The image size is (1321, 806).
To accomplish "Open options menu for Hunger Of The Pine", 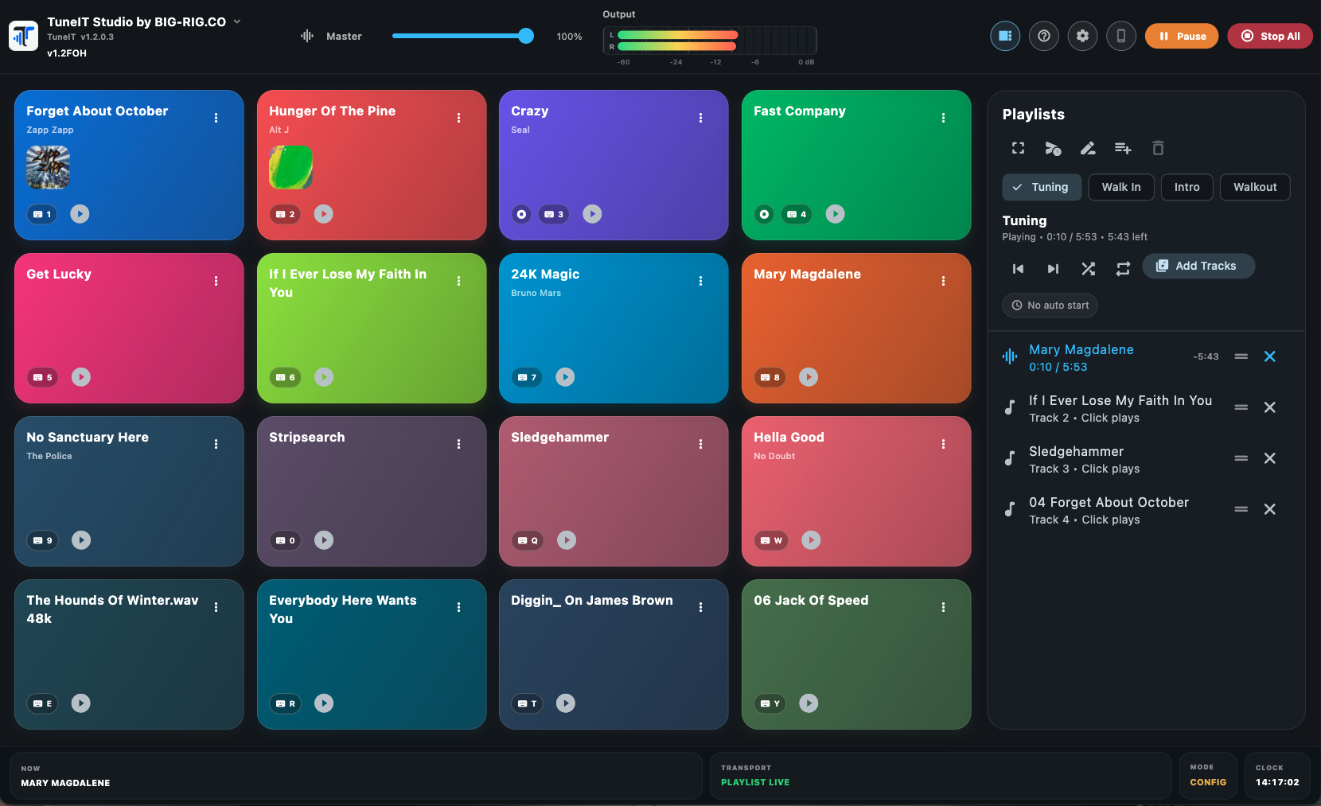I will click(x=458, y=118).
